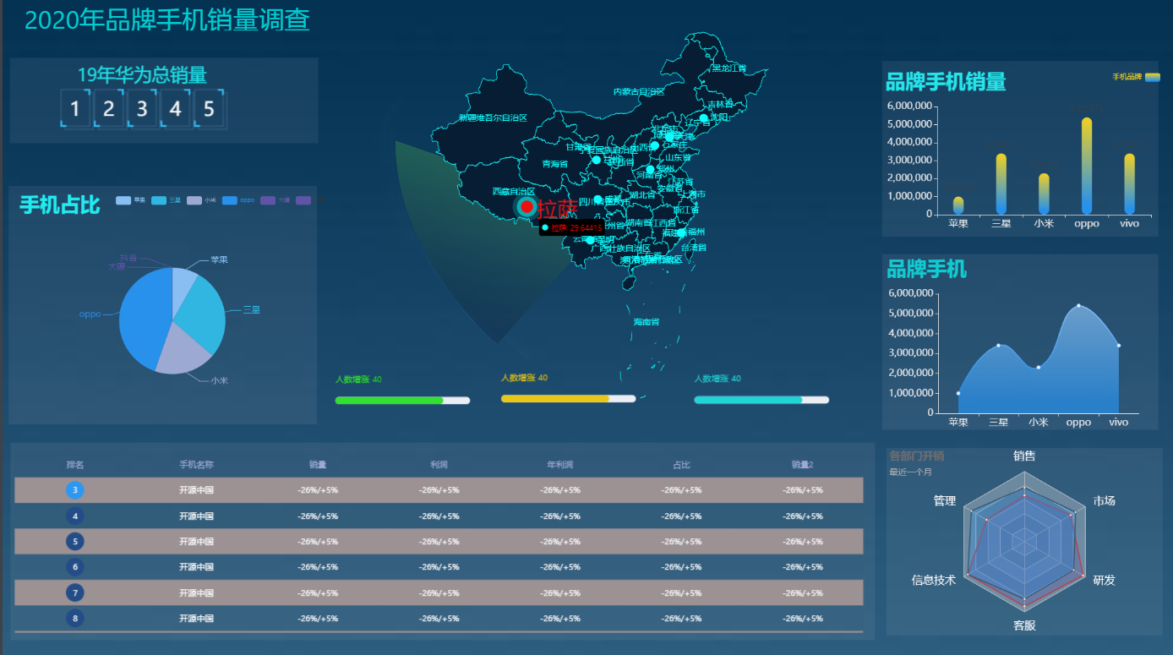Click the 2020年品牌手机销量调查 dashboard title

(x=167, y=19)
